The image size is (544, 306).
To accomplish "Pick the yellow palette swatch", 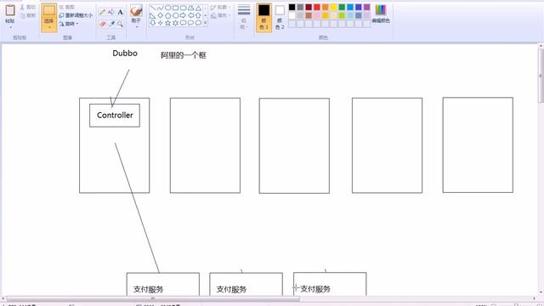I will click(x=334, y=8).
